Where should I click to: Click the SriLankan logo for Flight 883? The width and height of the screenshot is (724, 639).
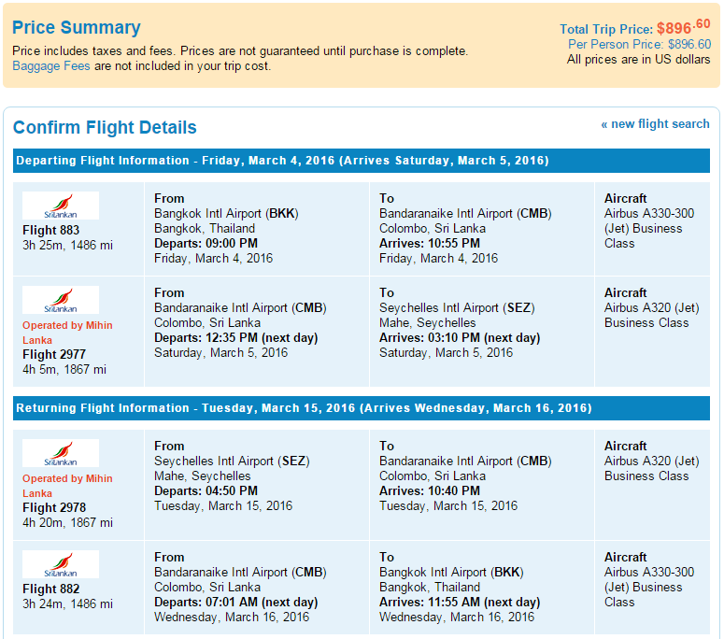(x=61, y=206)
